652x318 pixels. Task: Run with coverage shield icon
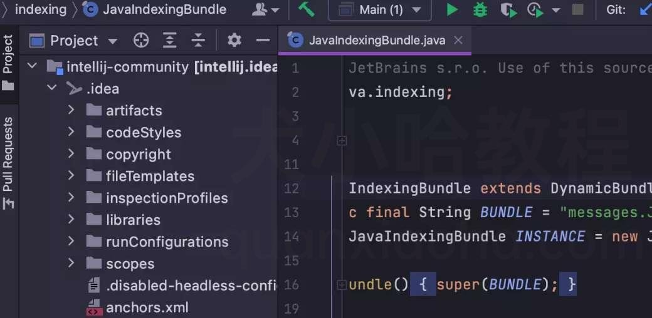(508, 9)
